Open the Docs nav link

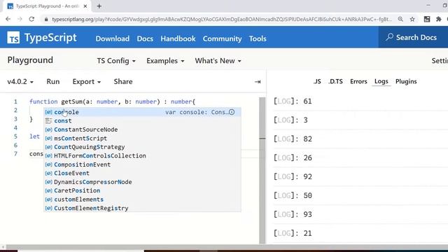(x=145, y=38)
